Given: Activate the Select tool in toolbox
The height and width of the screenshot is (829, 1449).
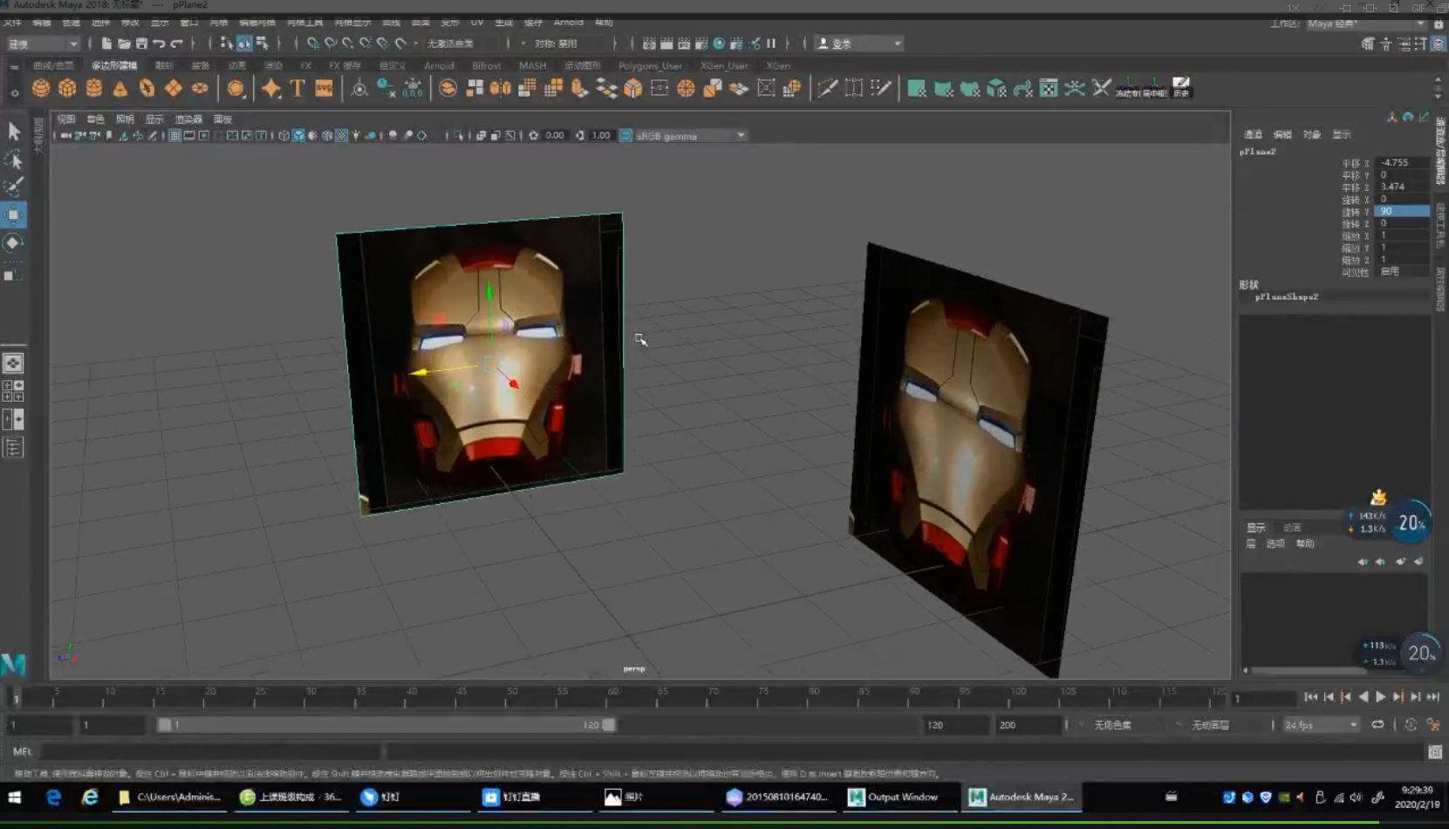Looking at the screenshot, I should [x=14, y=132].
